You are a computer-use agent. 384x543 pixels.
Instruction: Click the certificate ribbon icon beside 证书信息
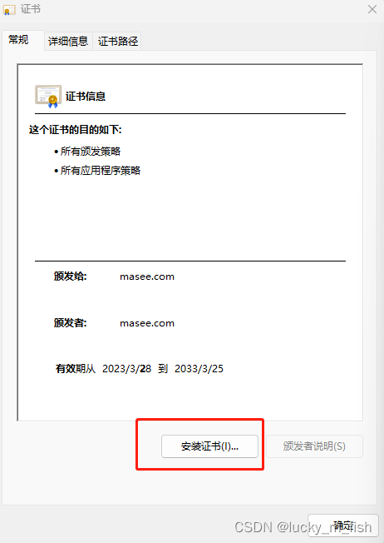click(x=48, y=97)
